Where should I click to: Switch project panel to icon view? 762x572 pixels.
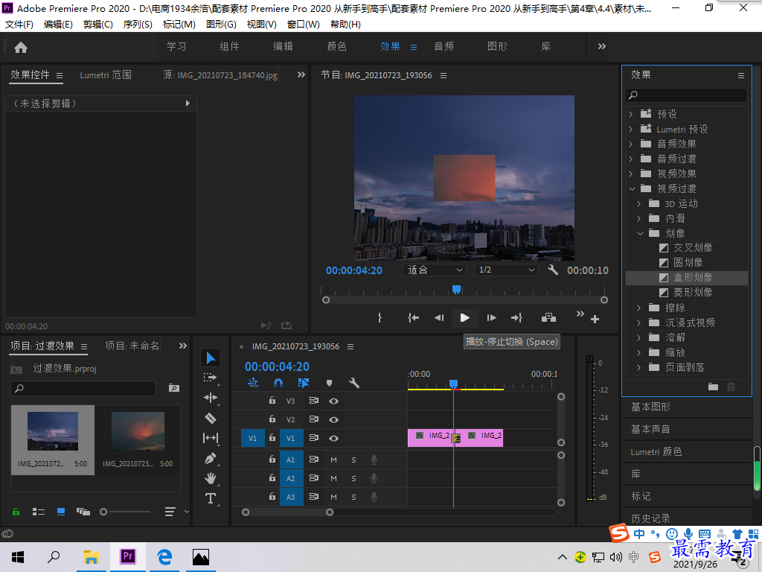tap(61, 512)
